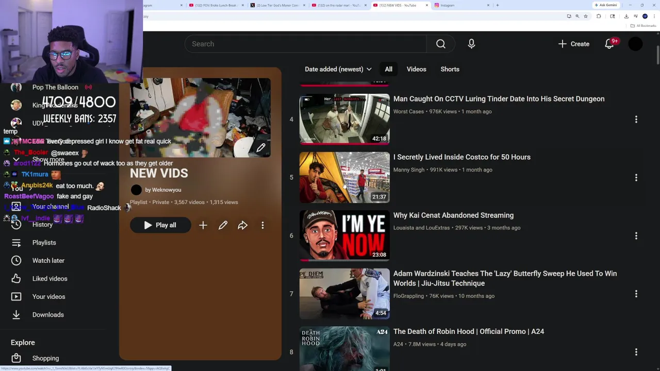
Task: Open the browser downloads icon
Action: tap(626, 16)
